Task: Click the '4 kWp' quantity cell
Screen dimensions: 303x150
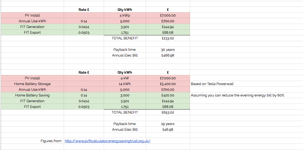Action: (x=125, y=15)
